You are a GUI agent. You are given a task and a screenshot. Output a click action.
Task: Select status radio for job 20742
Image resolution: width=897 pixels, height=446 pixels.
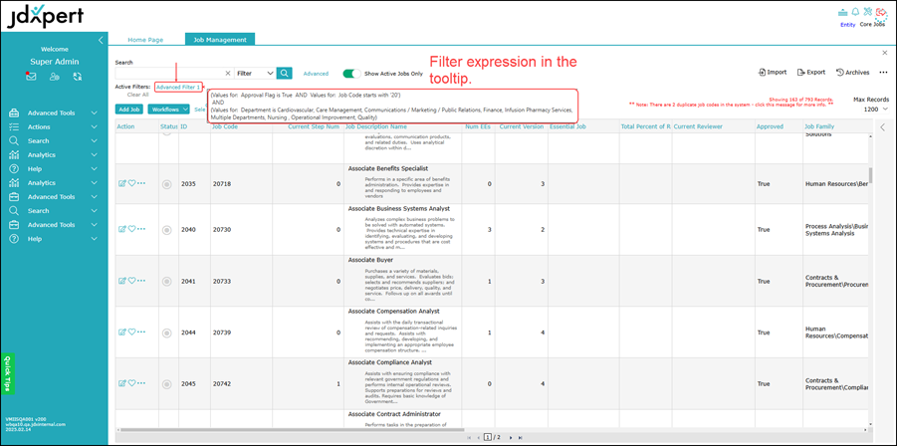(x=166, y=384)
